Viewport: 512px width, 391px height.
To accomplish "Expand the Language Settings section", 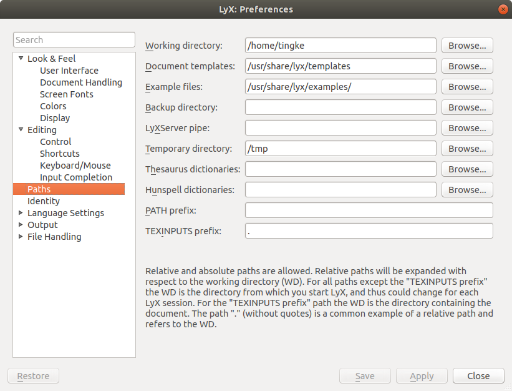I will pos(21,213).
